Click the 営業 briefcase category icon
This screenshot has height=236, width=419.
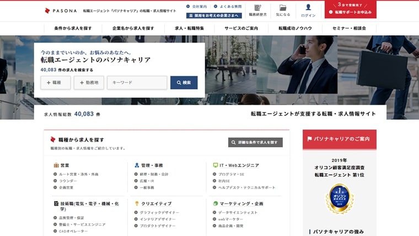click(x=56, y=165)
